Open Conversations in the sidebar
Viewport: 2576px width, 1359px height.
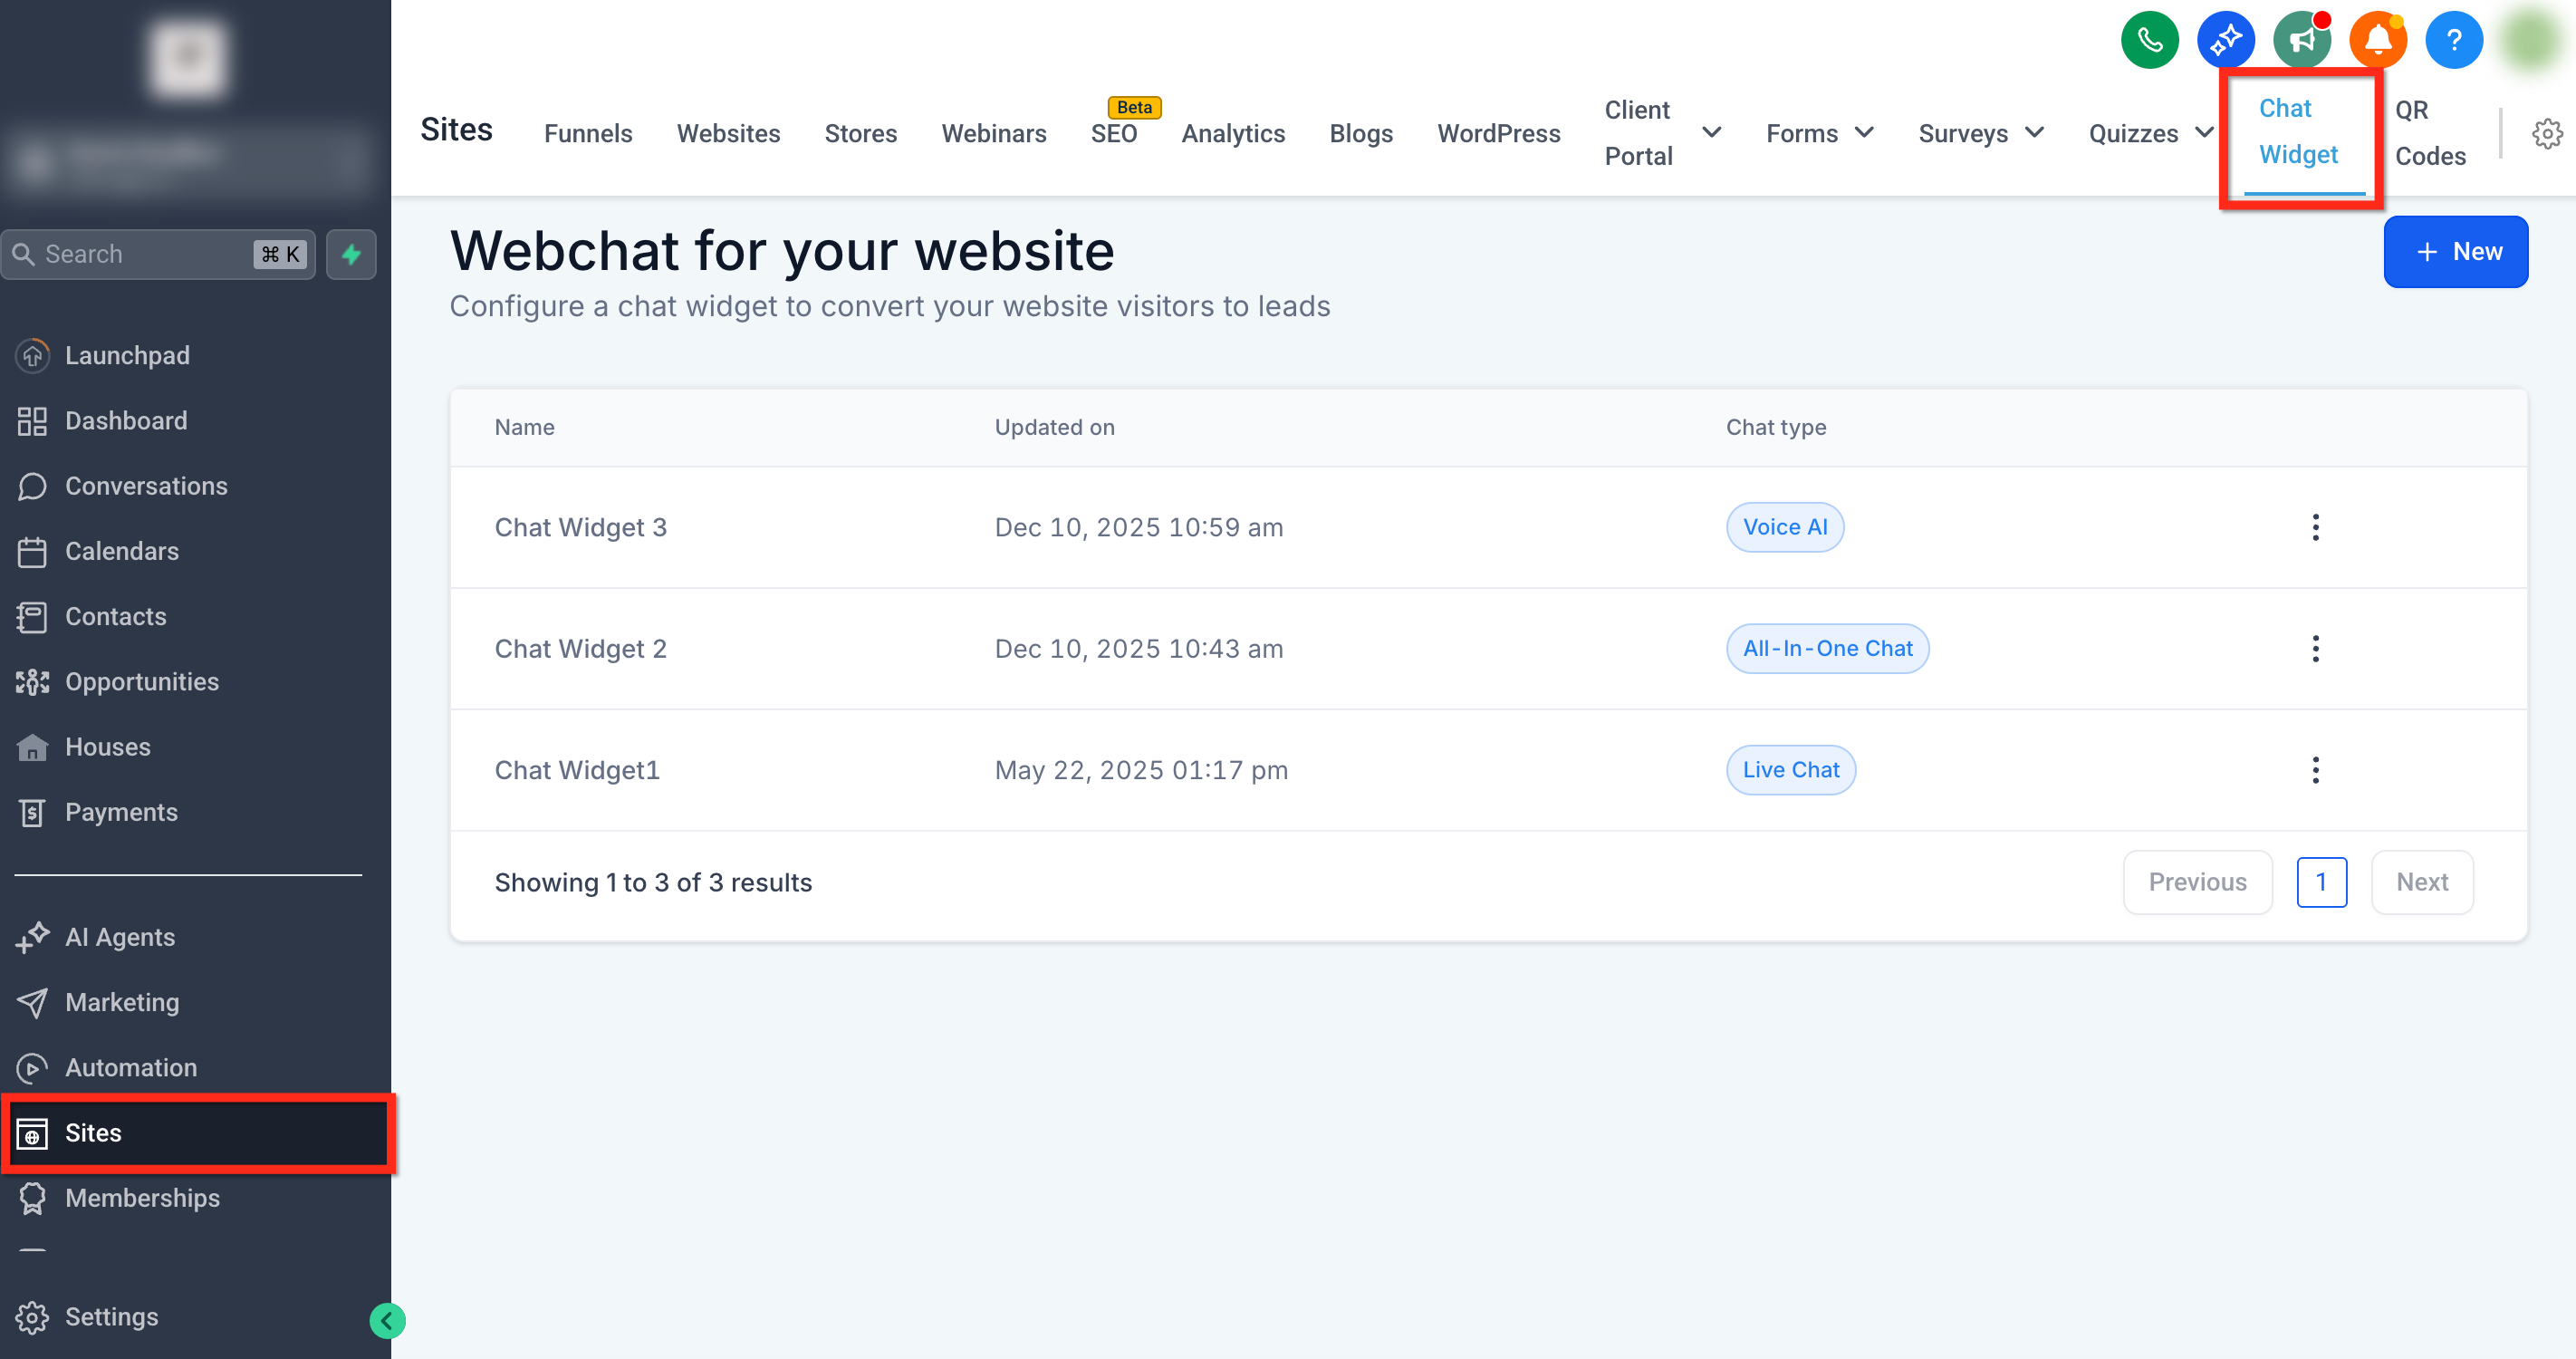coord(146,486)
